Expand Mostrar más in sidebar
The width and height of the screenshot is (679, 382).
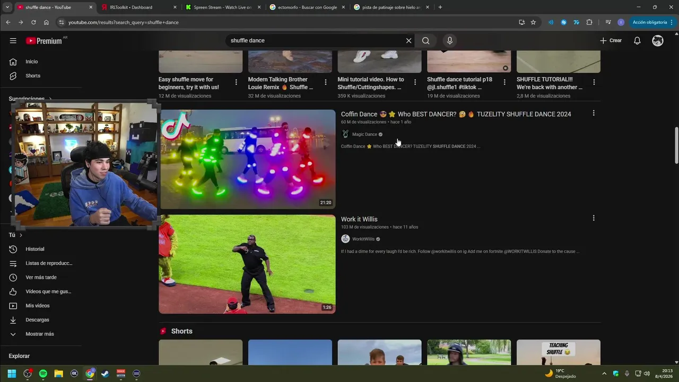[x=41, y=334]
